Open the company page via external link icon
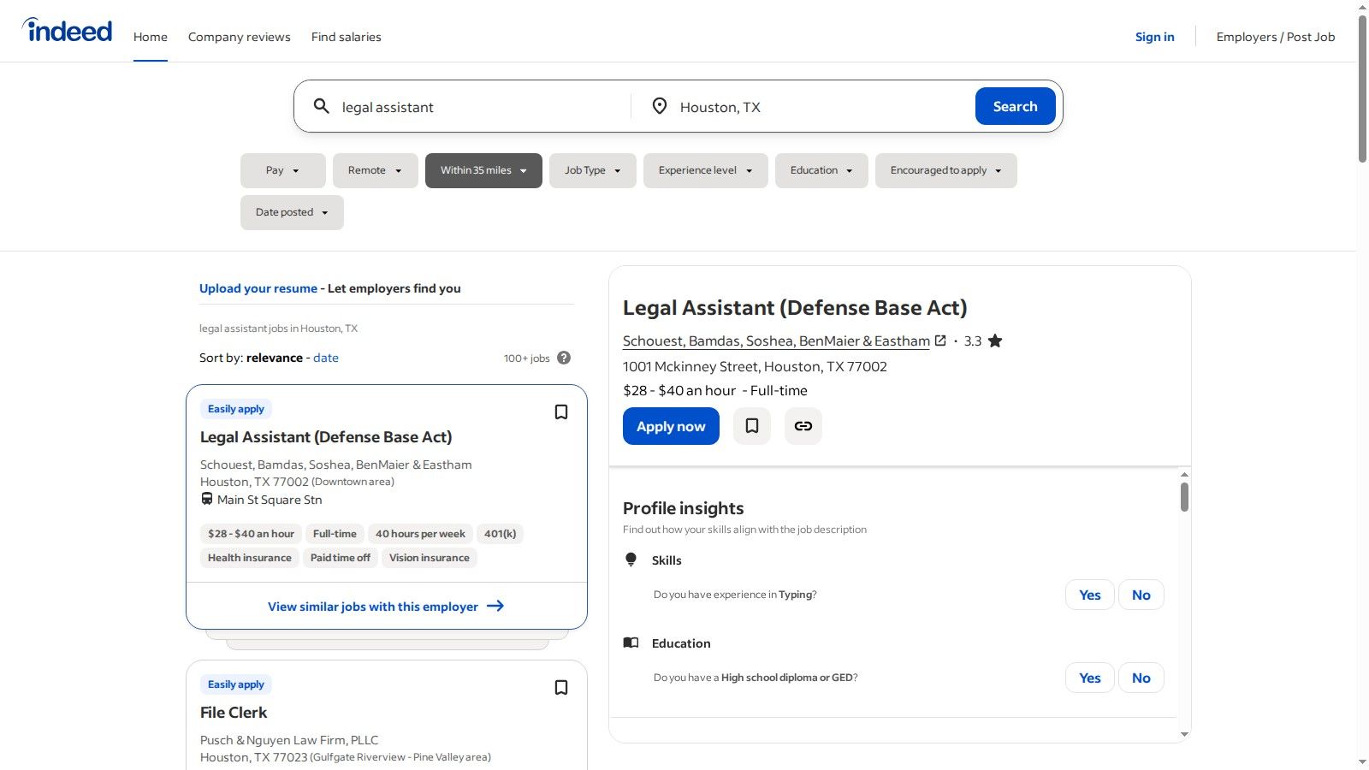 pyautogui.click(x=941, y=340)
